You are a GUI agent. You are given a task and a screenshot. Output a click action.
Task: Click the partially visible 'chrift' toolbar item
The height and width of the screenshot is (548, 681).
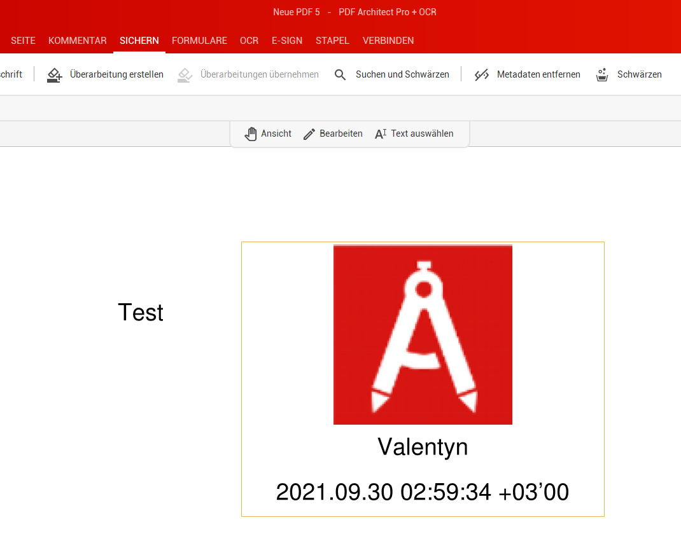pyautogui.click(x=11, y=74)
